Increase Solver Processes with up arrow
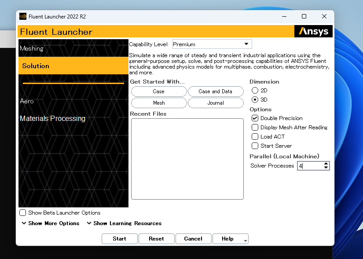Screen dimensions: 363x259 tap(326, 164)
